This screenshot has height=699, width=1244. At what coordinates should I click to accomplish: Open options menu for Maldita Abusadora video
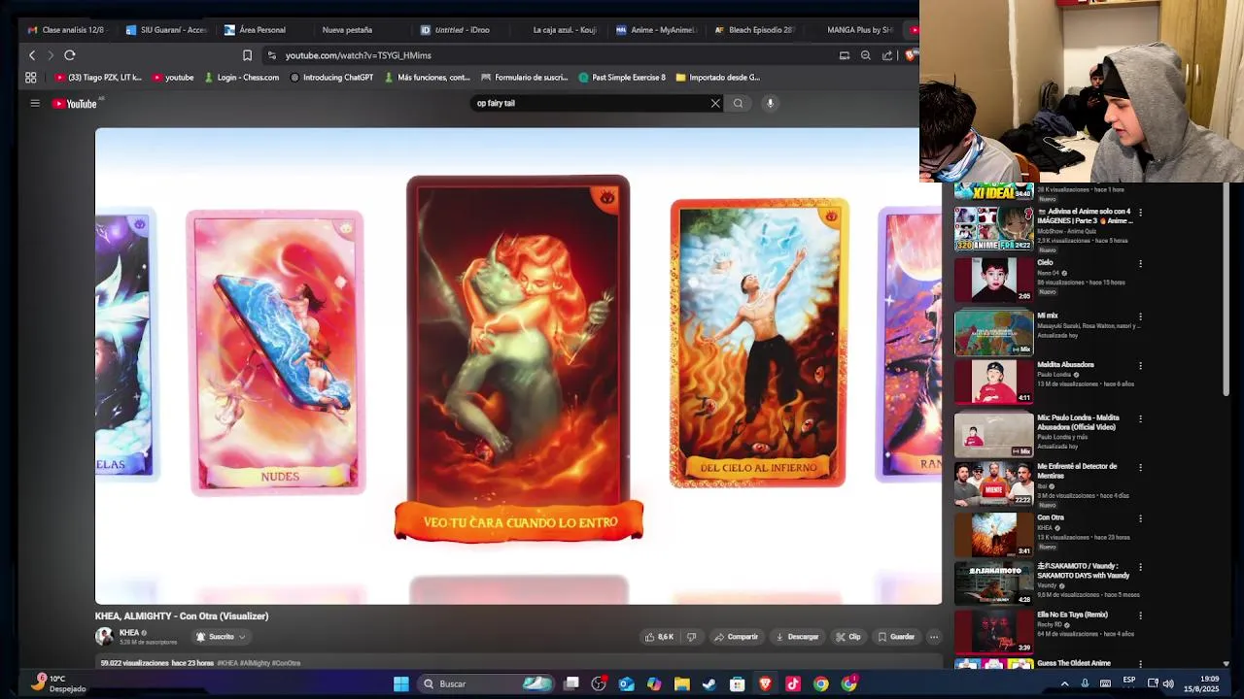pyautogui.click(x=1140, y=366)
